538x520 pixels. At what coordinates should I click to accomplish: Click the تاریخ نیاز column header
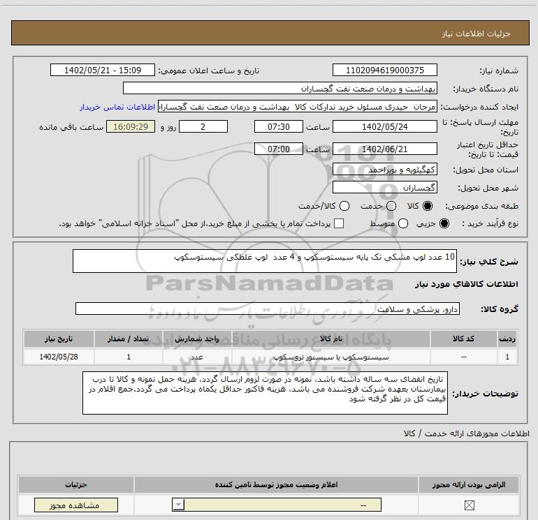tap(59, 339)
